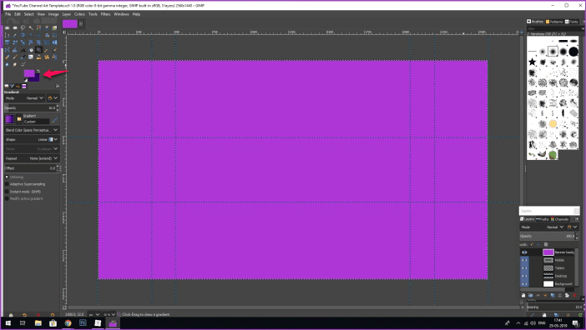Viewport: 586px width, 330px height.
Task: Anchor the floating layer icon
Action: click(x=560, y=295)
